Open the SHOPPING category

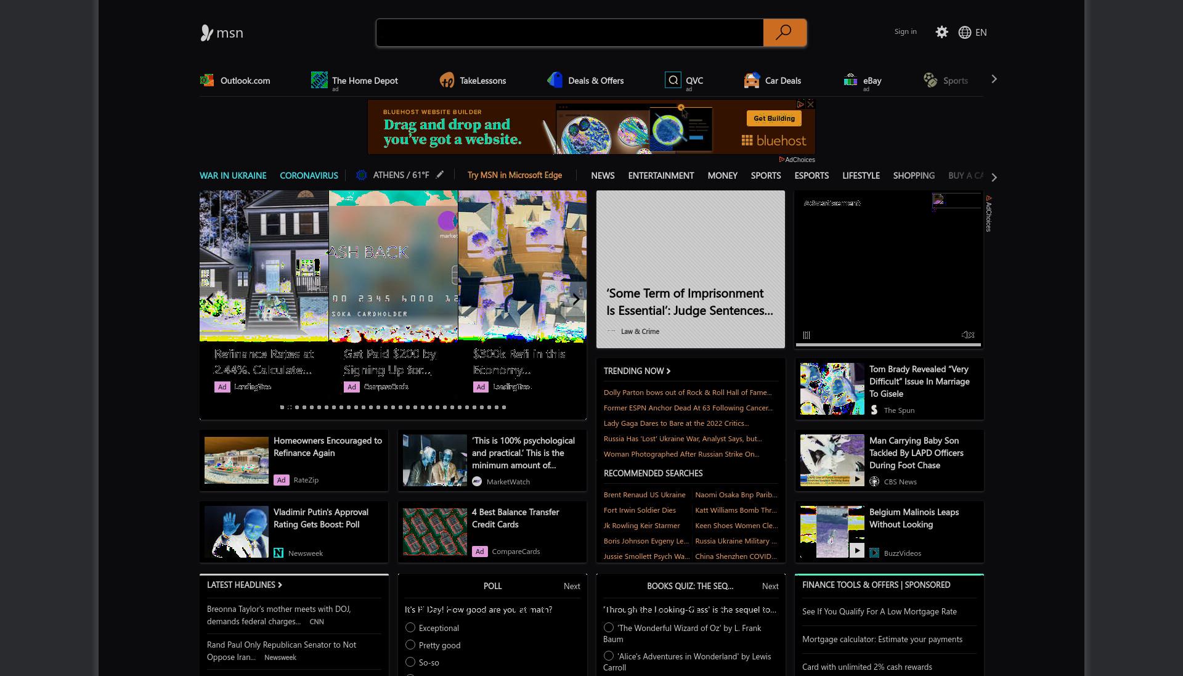click(x=914, y=176)
